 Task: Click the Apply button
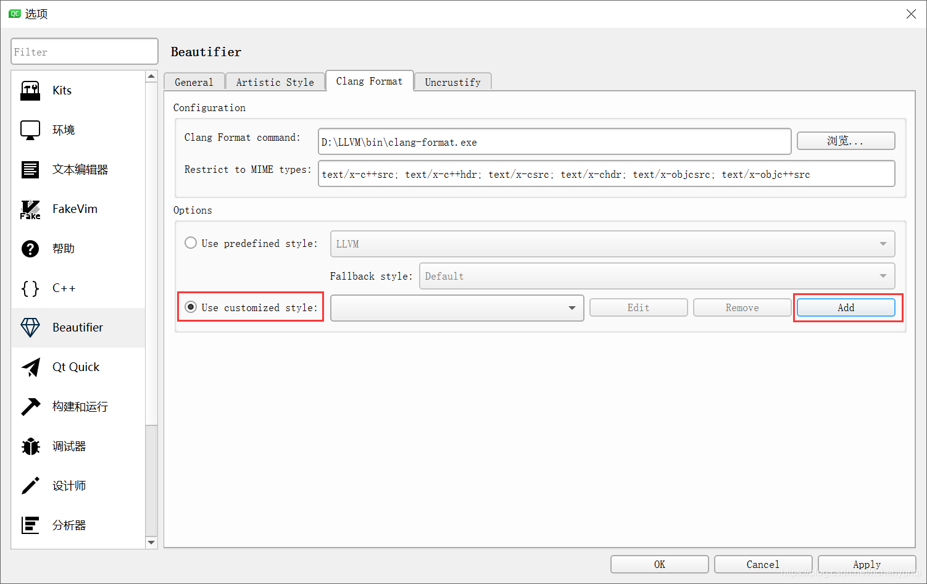(867, 564)
